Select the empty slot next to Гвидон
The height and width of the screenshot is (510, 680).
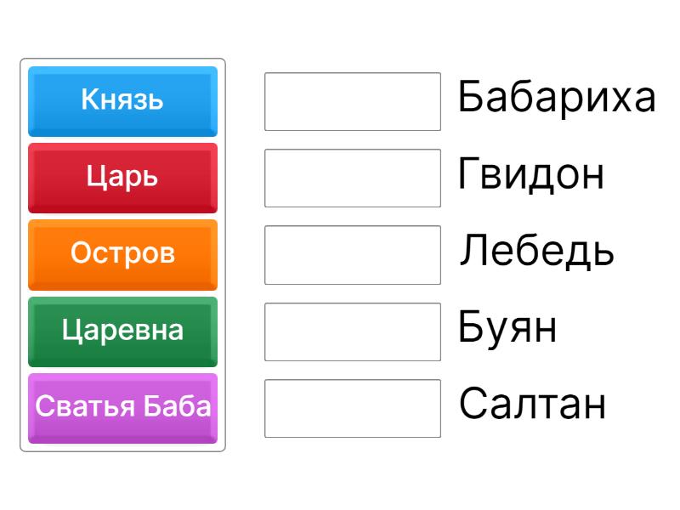[352, 178]
